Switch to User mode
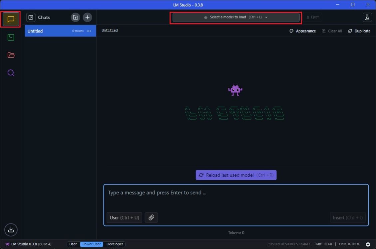Viewport: 376px width, 249px height. tap(73, 244)
